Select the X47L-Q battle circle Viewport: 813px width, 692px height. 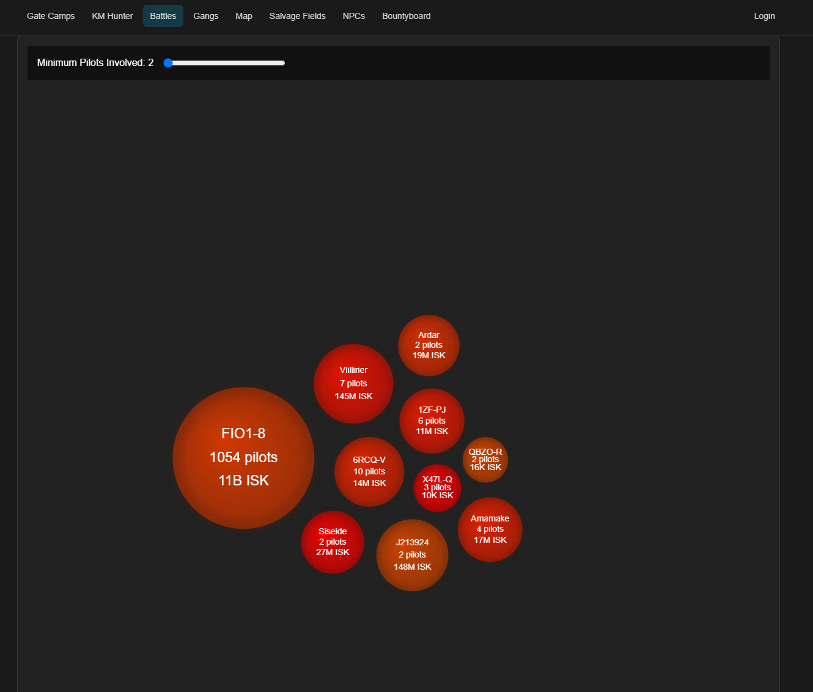tap(437, 488)
